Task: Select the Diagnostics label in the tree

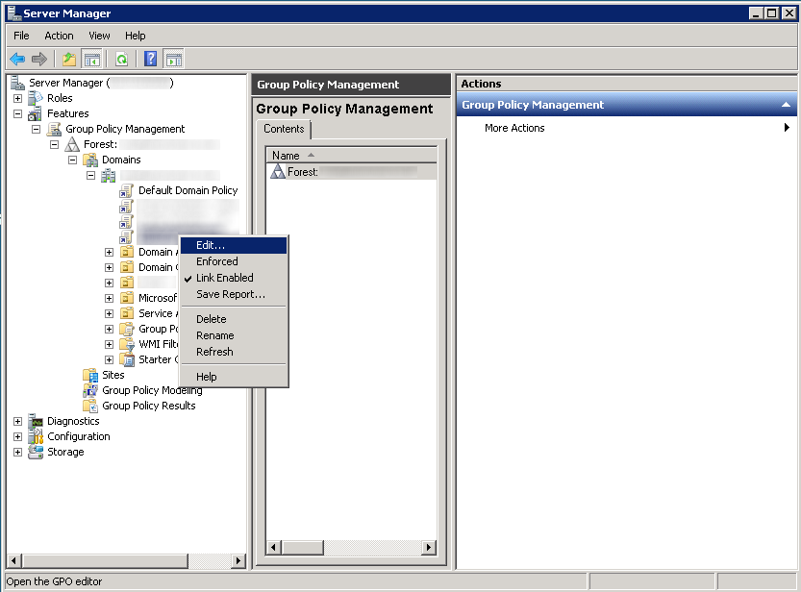Action: pyautogui.click(x=73, y=421)
